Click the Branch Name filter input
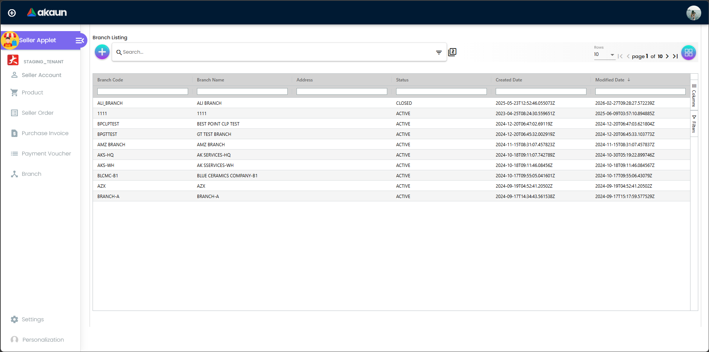 (242, 91)
